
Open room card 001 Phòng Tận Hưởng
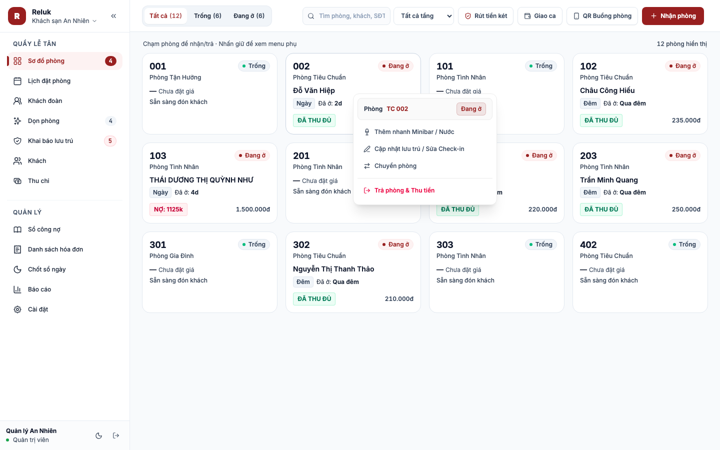pyautogui.click(x=209, y=94)
